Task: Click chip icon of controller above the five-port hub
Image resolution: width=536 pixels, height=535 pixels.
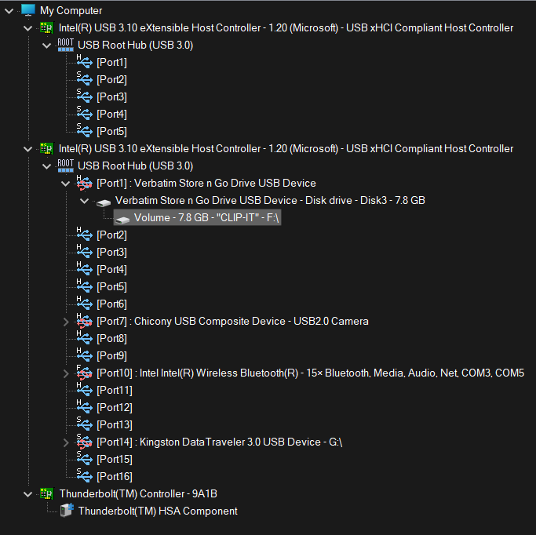Action: (x=46, y=27)
